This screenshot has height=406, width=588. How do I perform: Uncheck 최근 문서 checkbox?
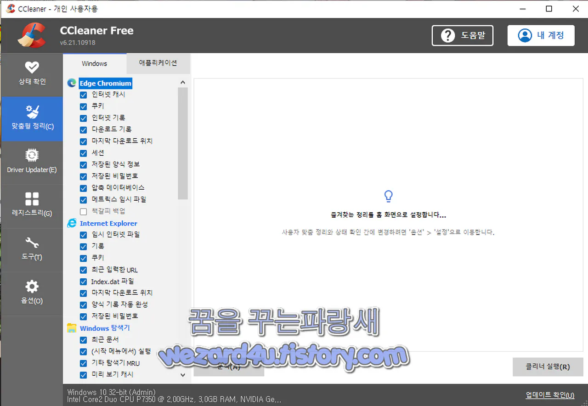83,340
